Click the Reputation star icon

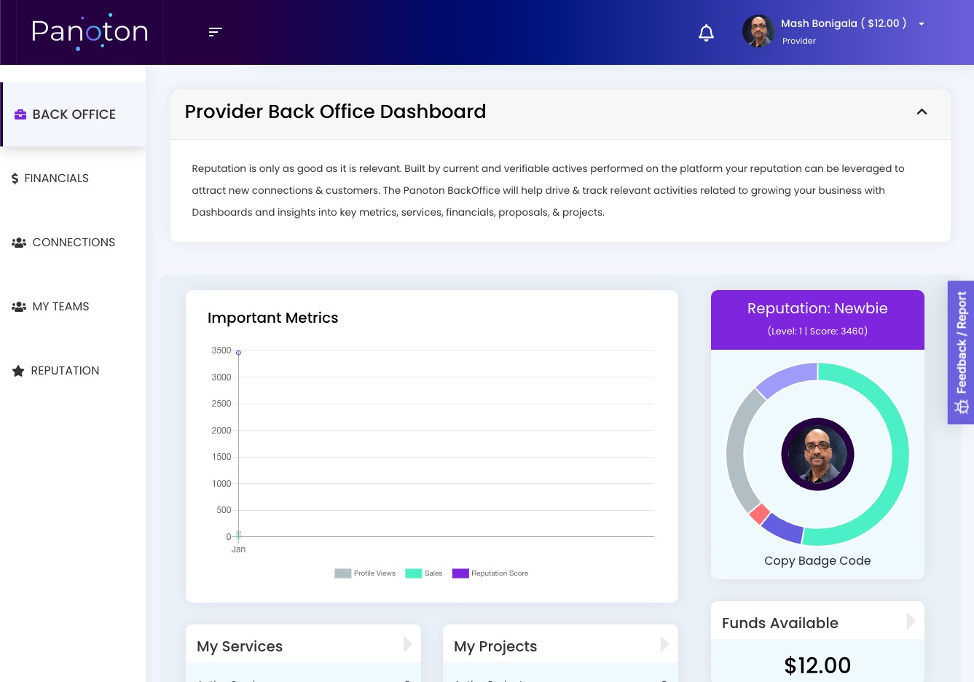click(x=18, y=371)
